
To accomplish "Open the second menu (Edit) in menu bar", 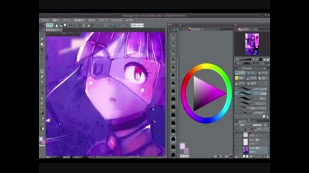I will point(56,20).
